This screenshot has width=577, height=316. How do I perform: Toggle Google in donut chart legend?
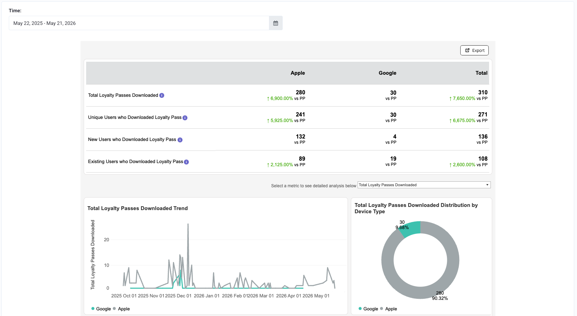pyautogui.click(x=368, y=309)
